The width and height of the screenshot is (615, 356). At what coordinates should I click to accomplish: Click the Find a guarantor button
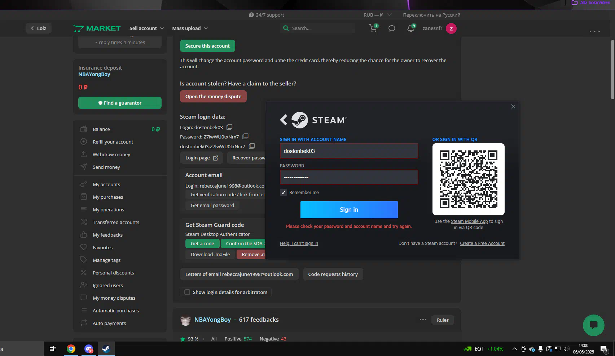120,103
